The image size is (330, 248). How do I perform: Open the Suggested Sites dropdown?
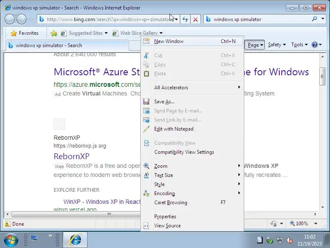106,33
